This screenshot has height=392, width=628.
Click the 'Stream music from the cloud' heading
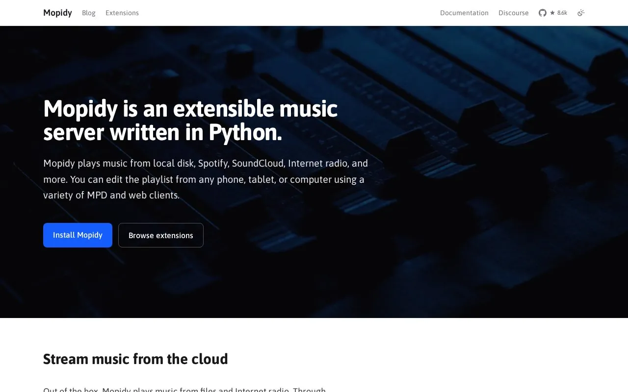(x=135, y=359)
